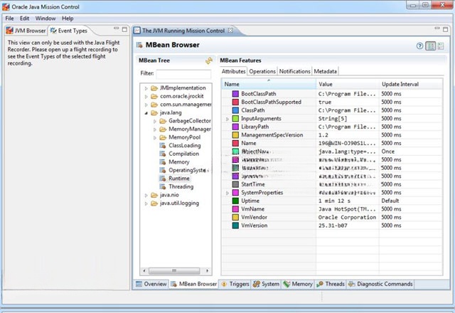Image resolution: width=455 pixels, height=313 pixels.
Task: Sort by the Update Interval column header
Action: [411, 84]
